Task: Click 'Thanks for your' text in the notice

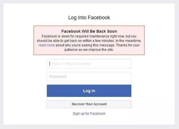Action: [x=128, y=45]
